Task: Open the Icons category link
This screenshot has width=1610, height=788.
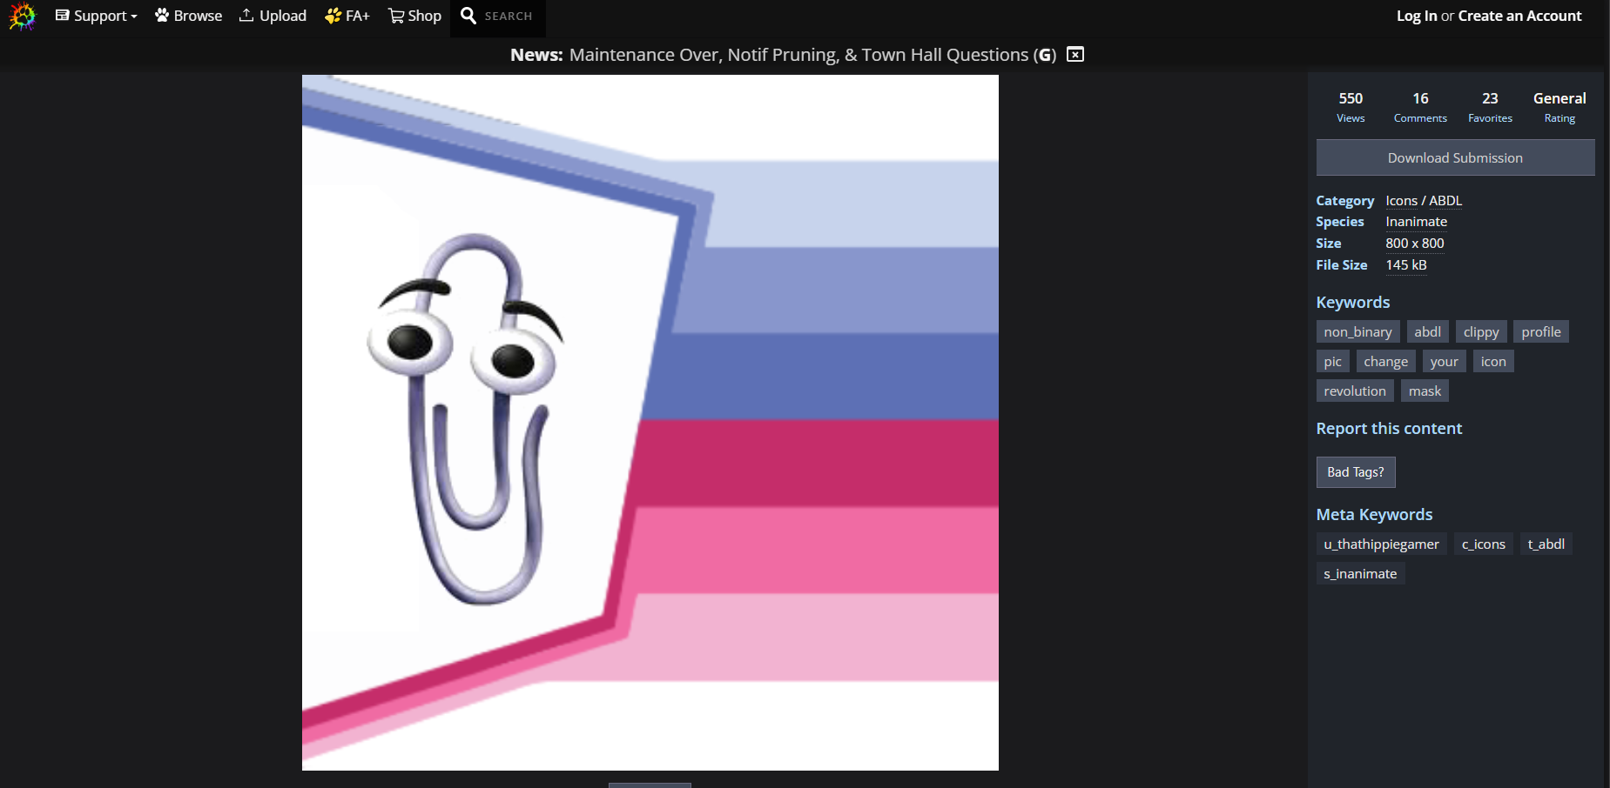Action: (1401, 201)
